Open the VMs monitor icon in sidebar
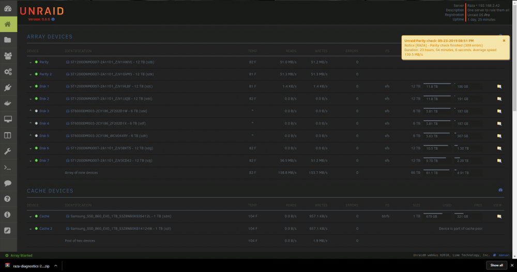This screenshot has width=517, height=272. [x=8, y=119]
